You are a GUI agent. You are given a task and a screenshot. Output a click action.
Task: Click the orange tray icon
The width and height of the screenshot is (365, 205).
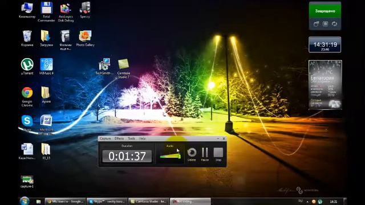coord(314,202)
